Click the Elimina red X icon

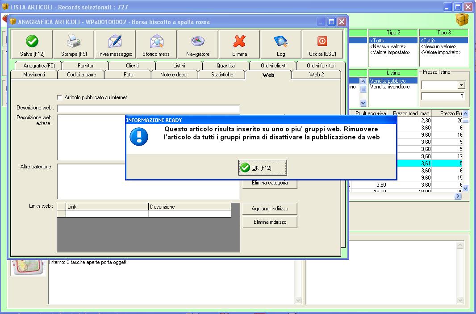(x=239, y=41)
